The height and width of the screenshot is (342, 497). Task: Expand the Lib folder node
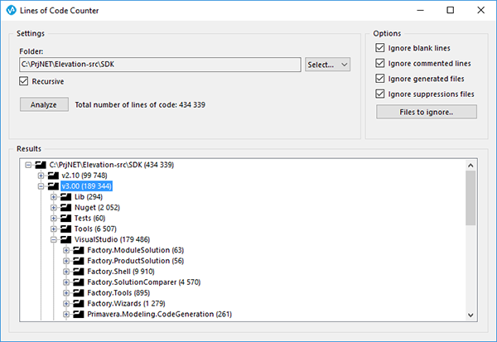[54, 197]
